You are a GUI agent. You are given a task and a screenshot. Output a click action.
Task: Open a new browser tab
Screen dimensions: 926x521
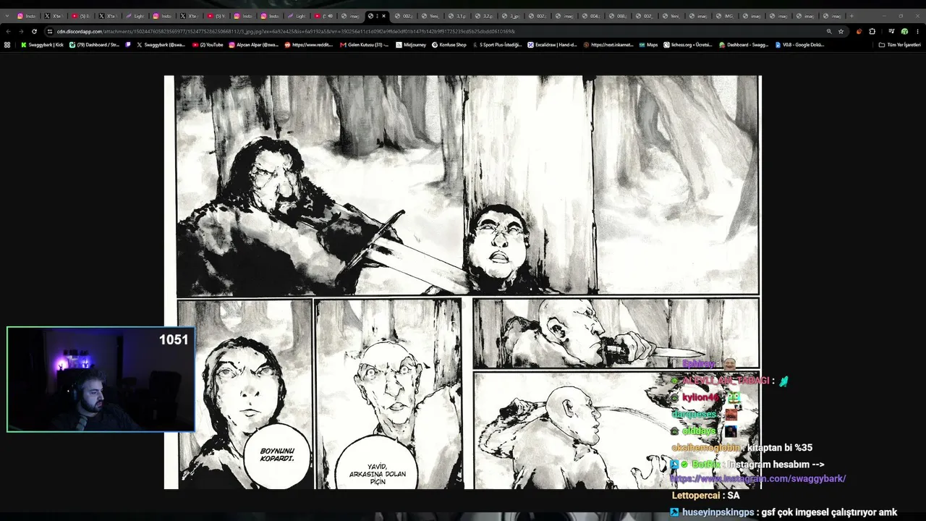(x=851, y=16)
